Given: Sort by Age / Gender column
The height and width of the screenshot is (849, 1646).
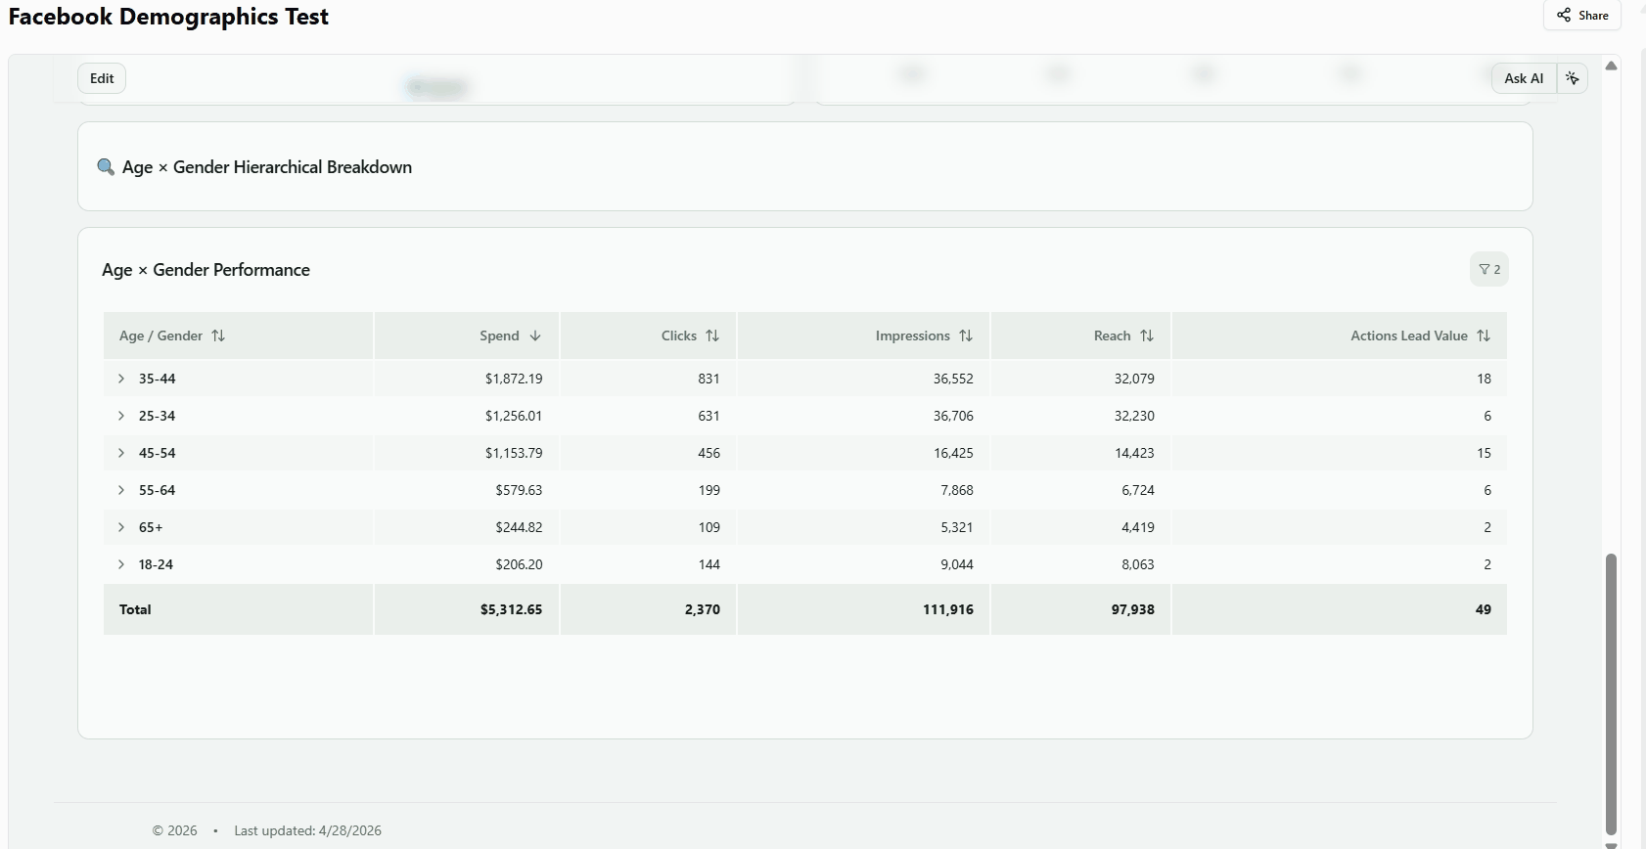Looking at the screenshot, I should 218,335.
